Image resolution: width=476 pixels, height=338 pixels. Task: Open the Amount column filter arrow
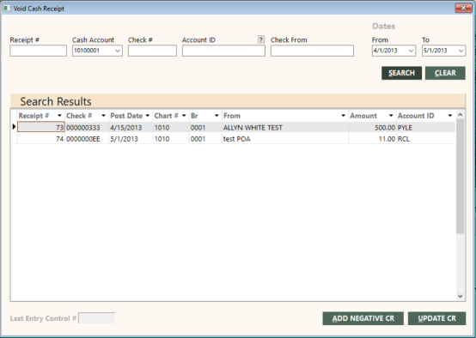[x=391, y=116]
